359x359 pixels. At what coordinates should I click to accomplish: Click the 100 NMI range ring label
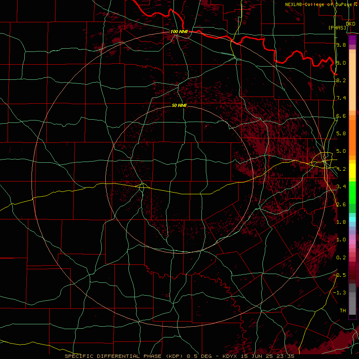(x=179, y=32)
